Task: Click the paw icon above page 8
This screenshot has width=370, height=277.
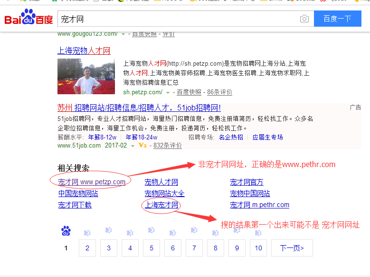Action: pyautogui.click(x=216, y=233)
